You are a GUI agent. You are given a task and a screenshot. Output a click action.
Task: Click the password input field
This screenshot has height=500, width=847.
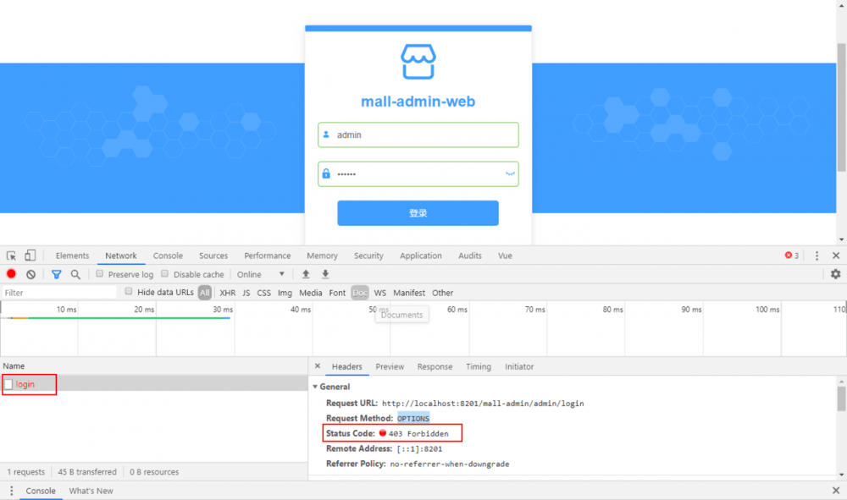pos(418,174)
